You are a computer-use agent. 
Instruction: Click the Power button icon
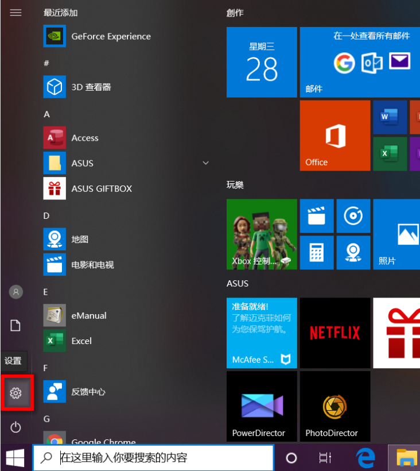(15, 427)
